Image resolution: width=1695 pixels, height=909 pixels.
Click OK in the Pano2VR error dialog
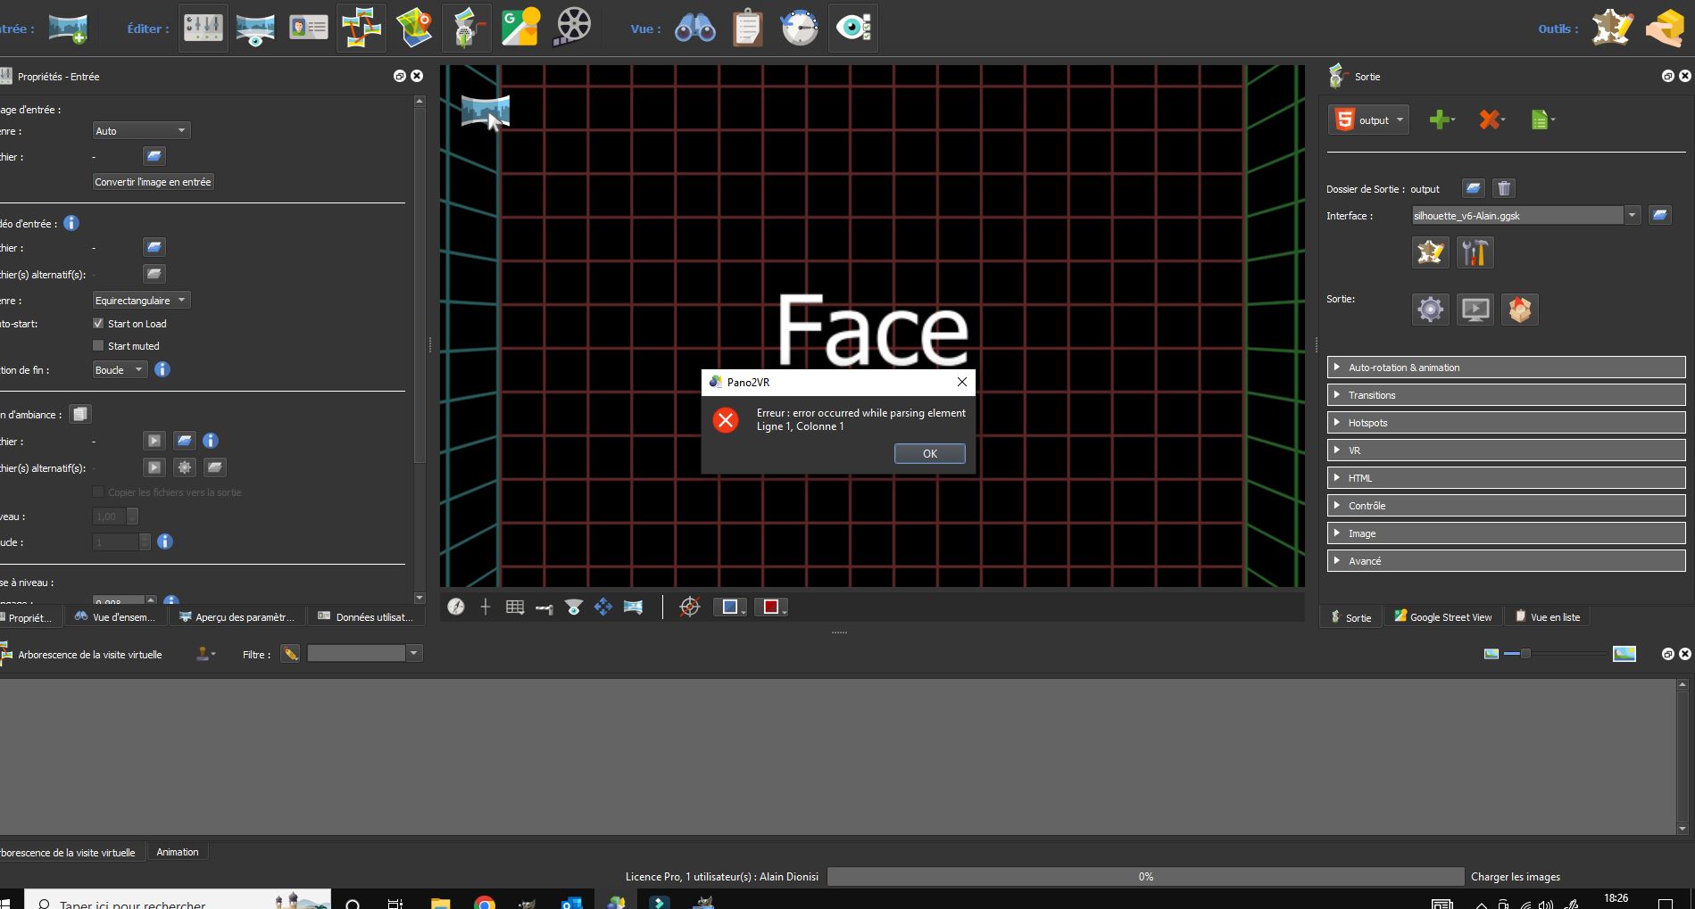point(929,453)
